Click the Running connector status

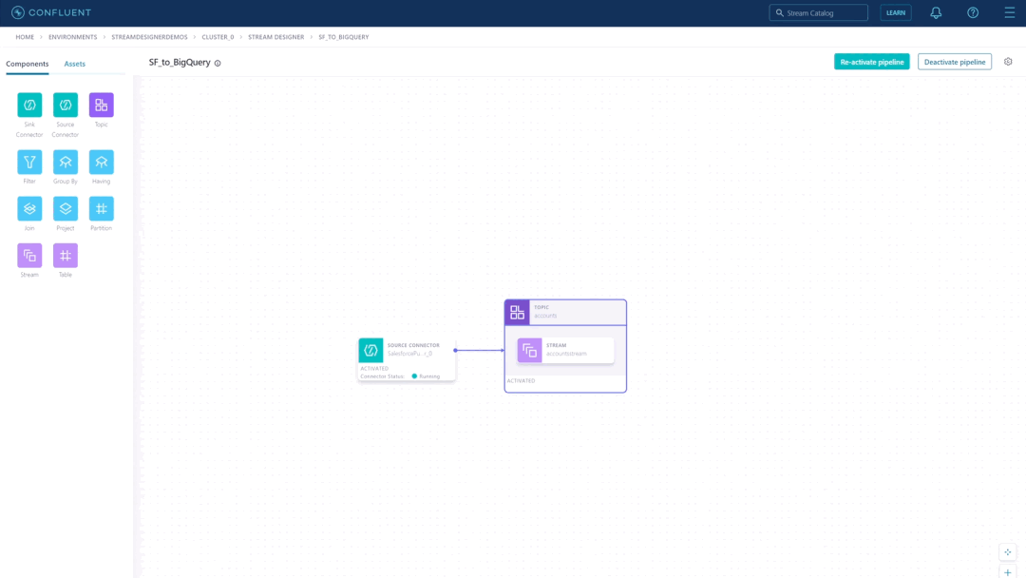coord(426,376)
